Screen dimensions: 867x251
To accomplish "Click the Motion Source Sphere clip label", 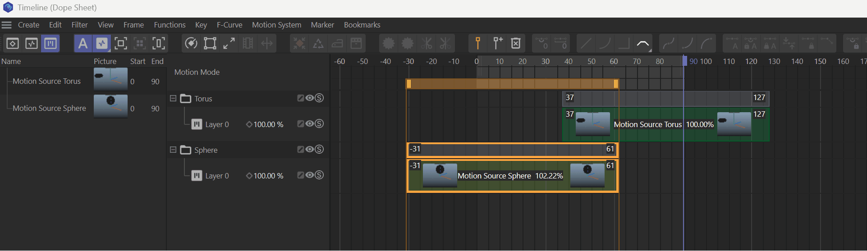I will click(x=494, y=176).
